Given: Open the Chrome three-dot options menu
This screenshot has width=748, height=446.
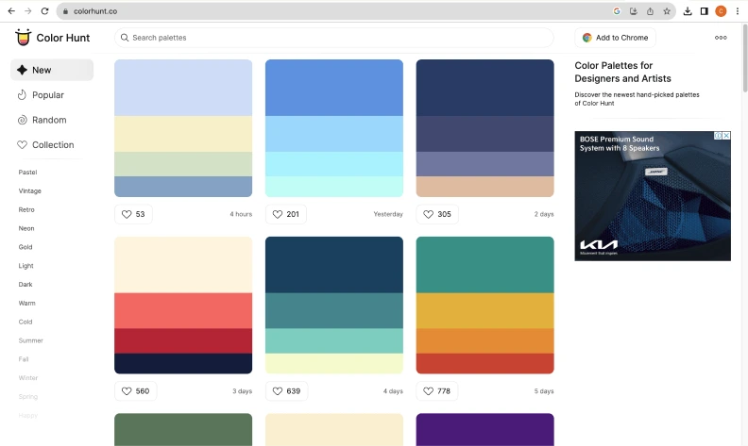Looking at the screenshot, I should click(737, 11).
